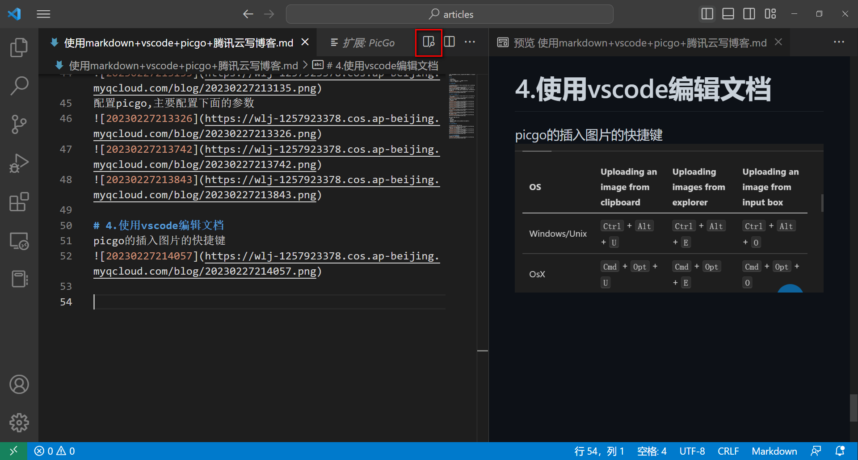The height and width of the screenshot is (460, 858).
Task: Split the editor right
Action: (x=450, y=42)
